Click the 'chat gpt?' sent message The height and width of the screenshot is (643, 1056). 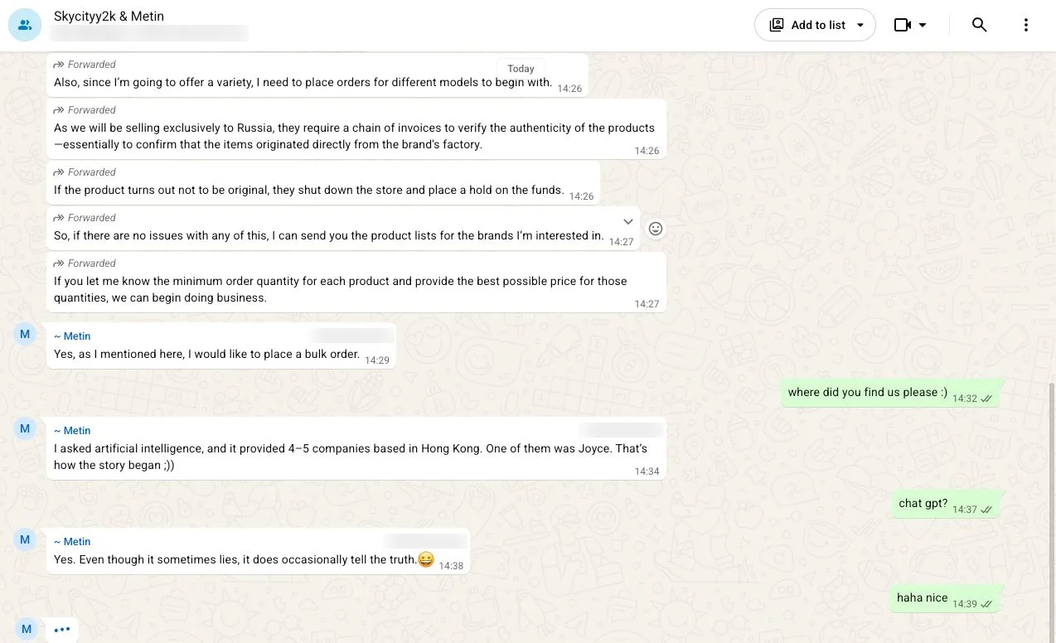click(945, 505)
